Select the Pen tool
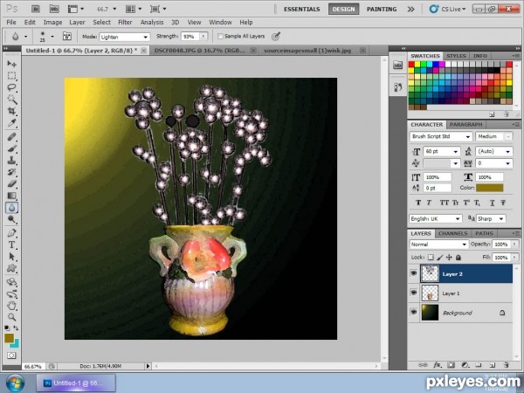Viewport: 524px width, 393px height. pos(11,233)
